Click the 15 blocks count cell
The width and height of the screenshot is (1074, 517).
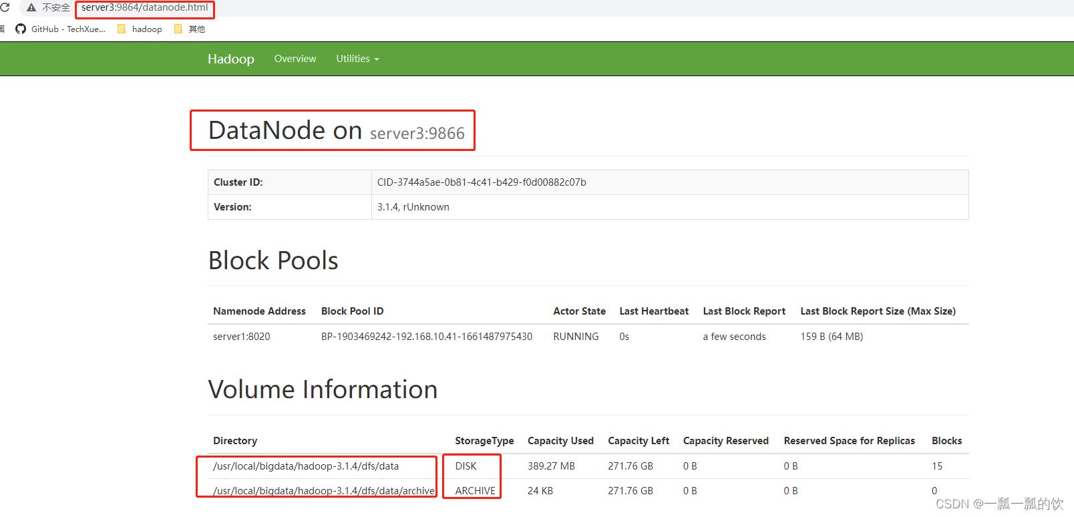(x=937, y=466)
